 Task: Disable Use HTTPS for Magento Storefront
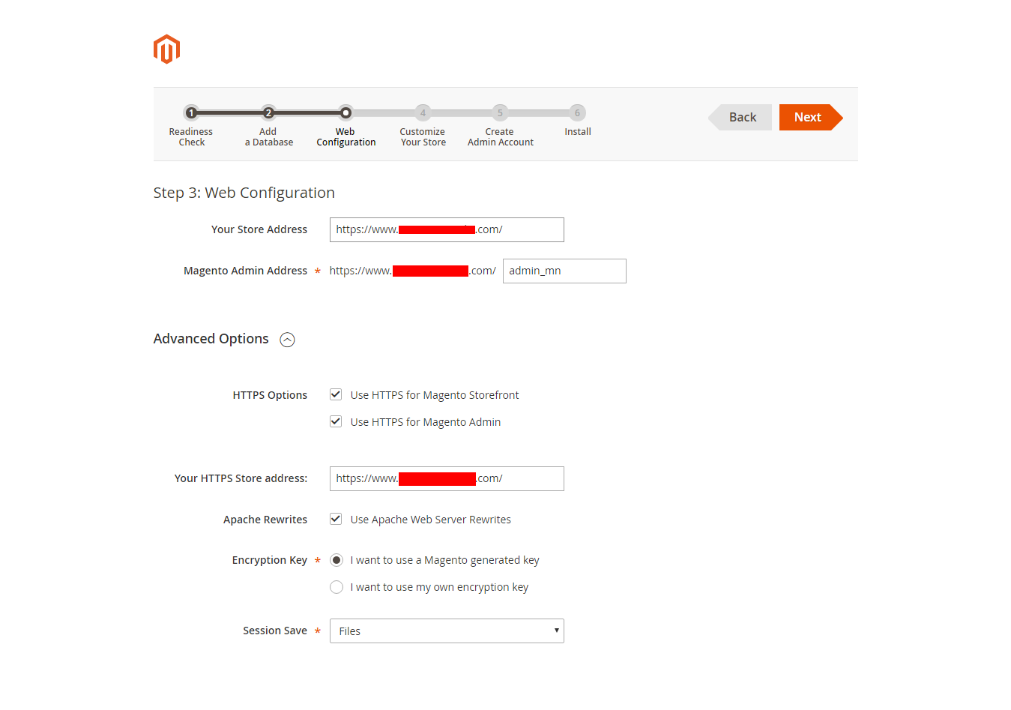(x=336, y=394)
